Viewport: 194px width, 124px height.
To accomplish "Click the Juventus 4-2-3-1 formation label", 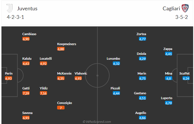I will click(x=15, y=17).
